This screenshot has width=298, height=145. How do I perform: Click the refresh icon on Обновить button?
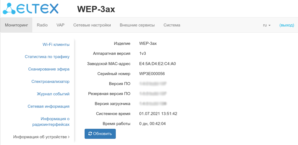click(90, 134)
